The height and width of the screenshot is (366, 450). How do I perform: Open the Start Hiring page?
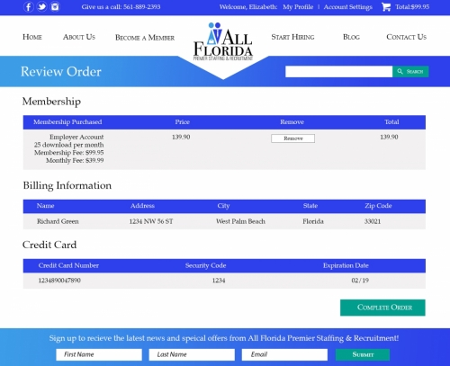pyautogui.click(x=292, y=37)
